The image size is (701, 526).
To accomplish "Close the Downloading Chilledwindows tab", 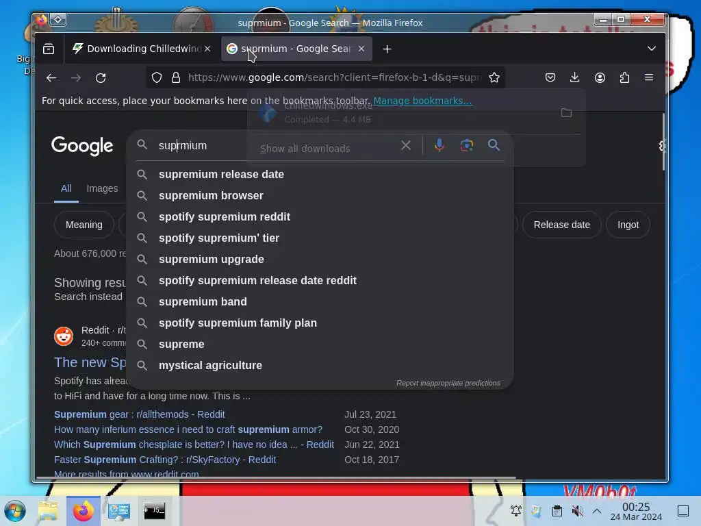I will click(207, 49).
